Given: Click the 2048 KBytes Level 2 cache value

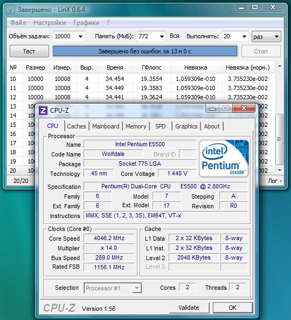Looking at the screenshot, I should click(194, 257).
